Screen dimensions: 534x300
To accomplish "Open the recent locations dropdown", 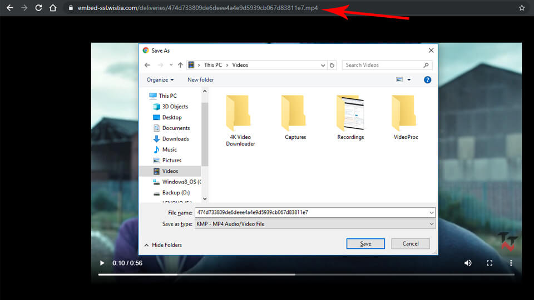I will tap(171, 65).
